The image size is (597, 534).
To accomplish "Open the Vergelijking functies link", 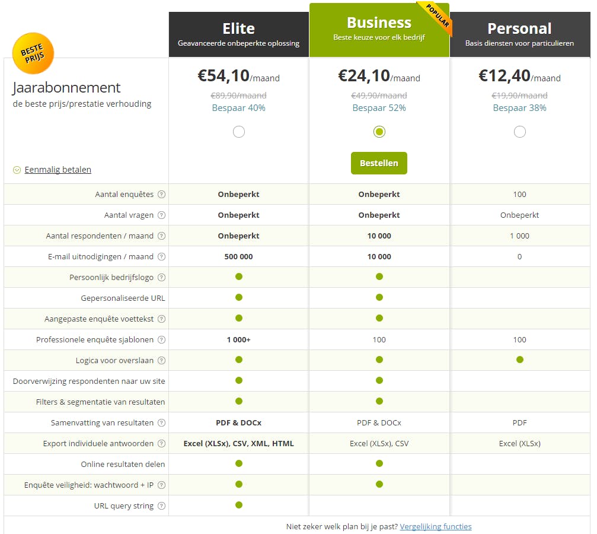I will coord(436,526).
